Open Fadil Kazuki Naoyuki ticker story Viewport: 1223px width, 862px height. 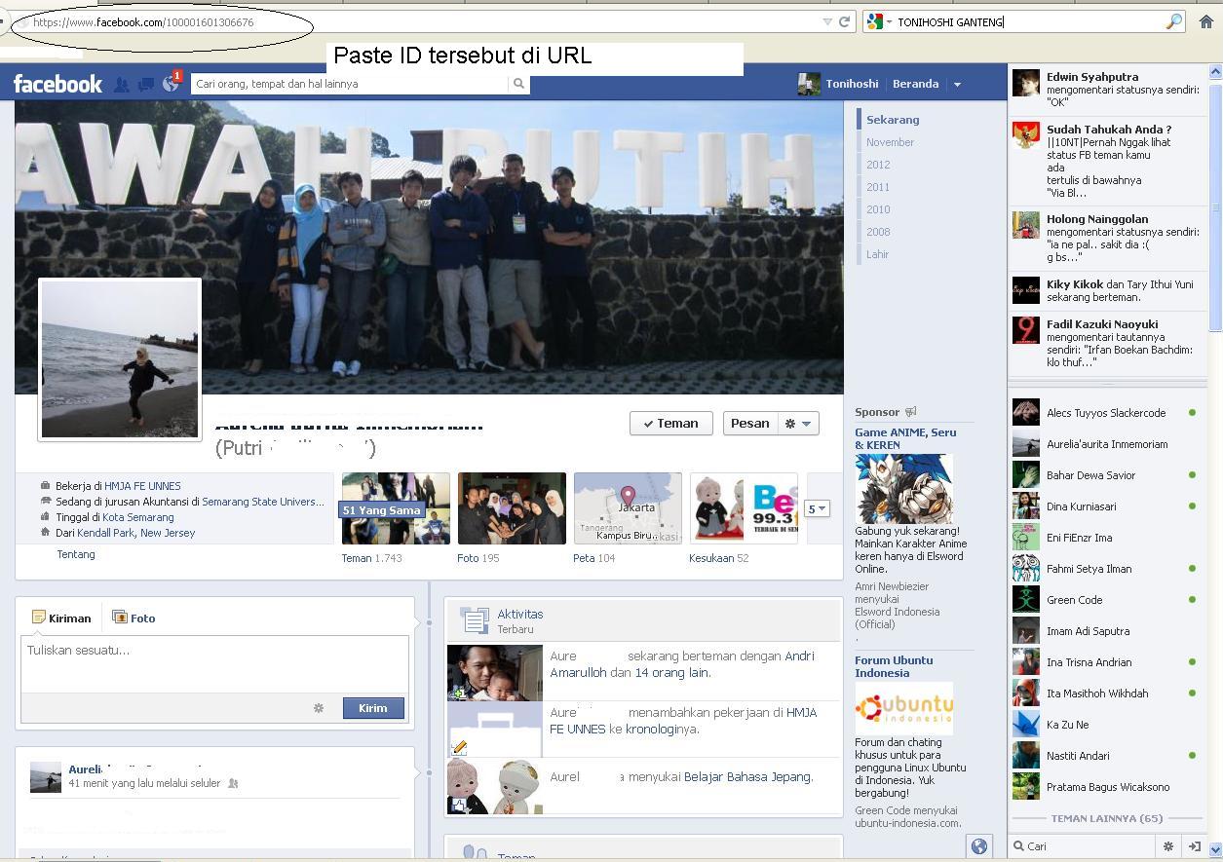(x=1106, y=343)
